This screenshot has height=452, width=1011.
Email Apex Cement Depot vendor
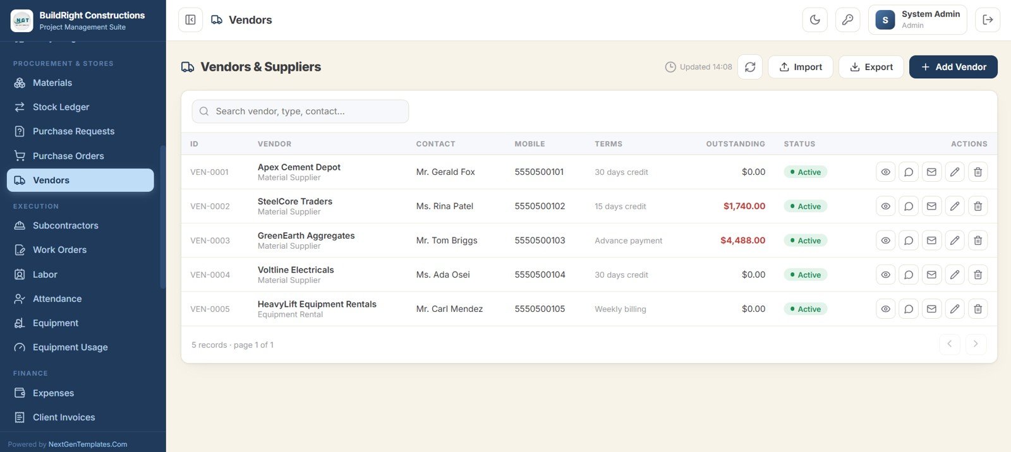[931, 172]
